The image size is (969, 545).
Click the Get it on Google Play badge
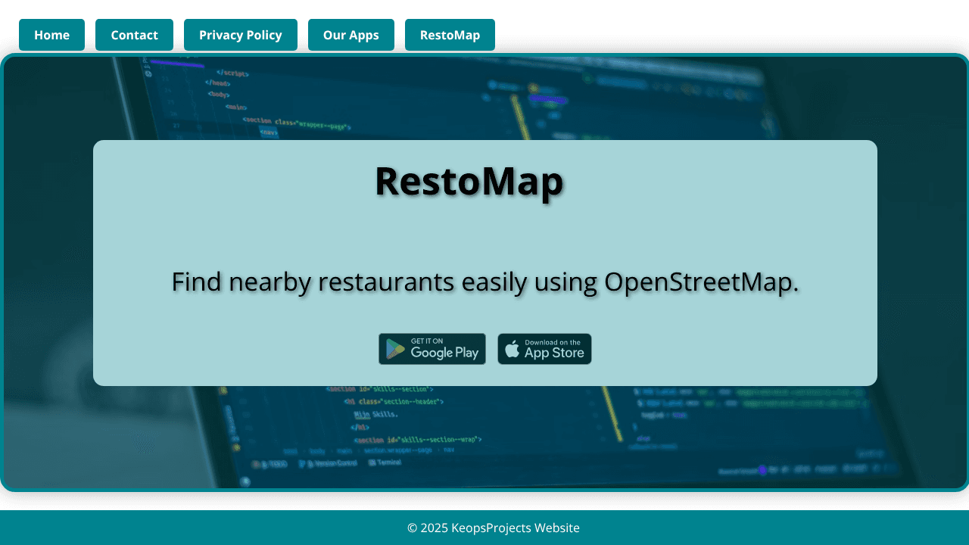click(x=432, y=349)
